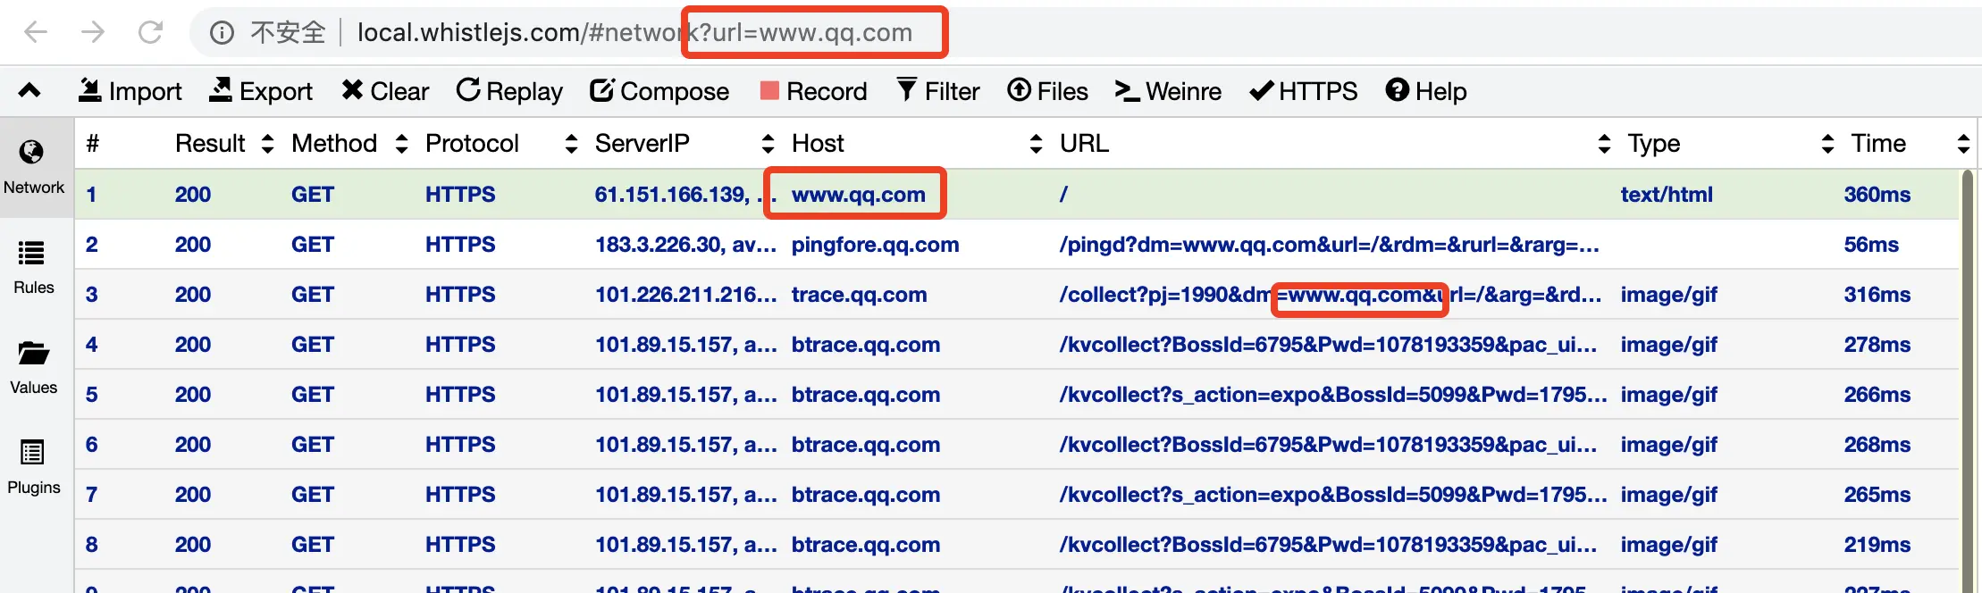Collapse the menu with the up chevron
The height and width of the screenshot is (593, 1982).
point(29,90)
